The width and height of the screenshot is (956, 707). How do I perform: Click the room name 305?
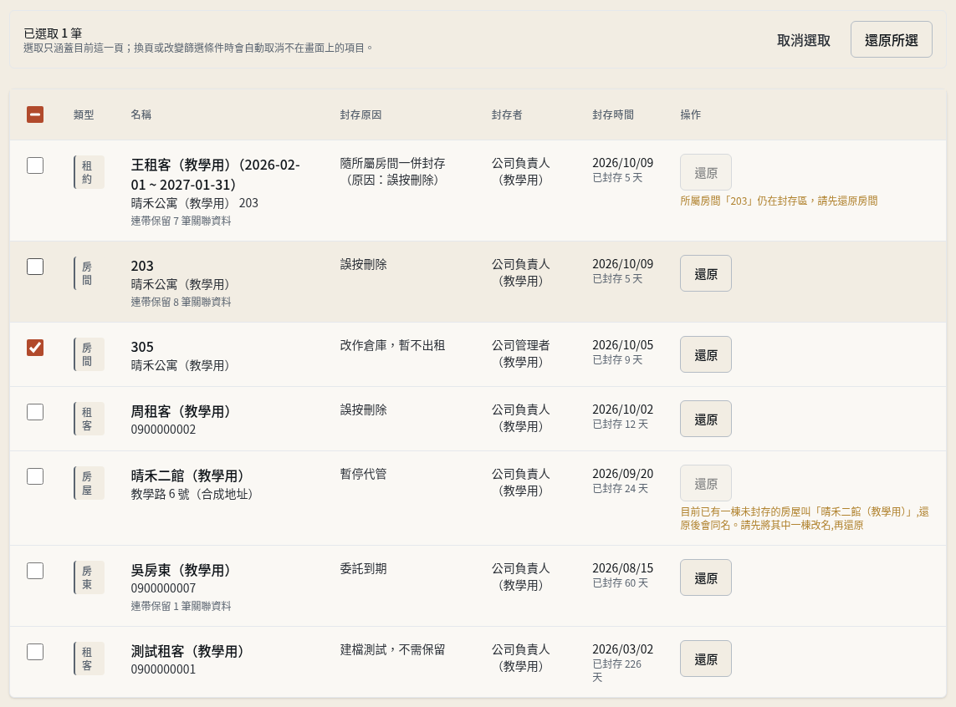point(142,347)
